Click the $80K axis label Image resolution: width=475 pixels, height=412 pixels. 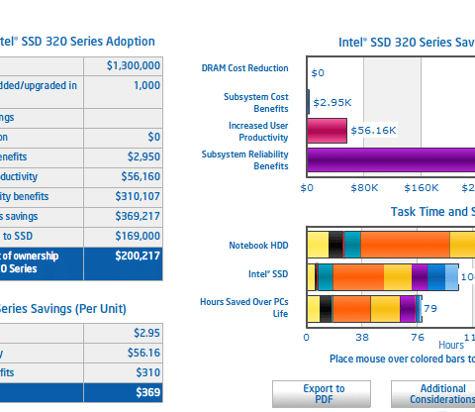pyautogui.click(x=364, y=188)
